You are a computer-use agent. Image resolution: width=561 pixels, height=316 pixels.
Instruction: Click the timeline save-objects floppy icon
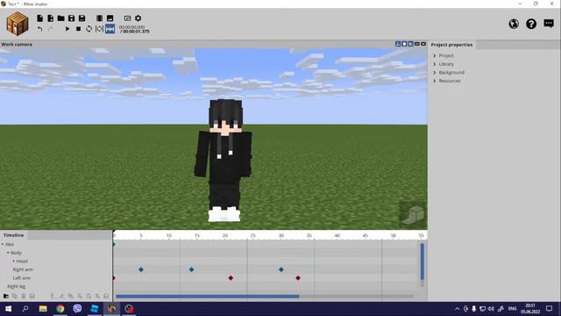(32, 297)
